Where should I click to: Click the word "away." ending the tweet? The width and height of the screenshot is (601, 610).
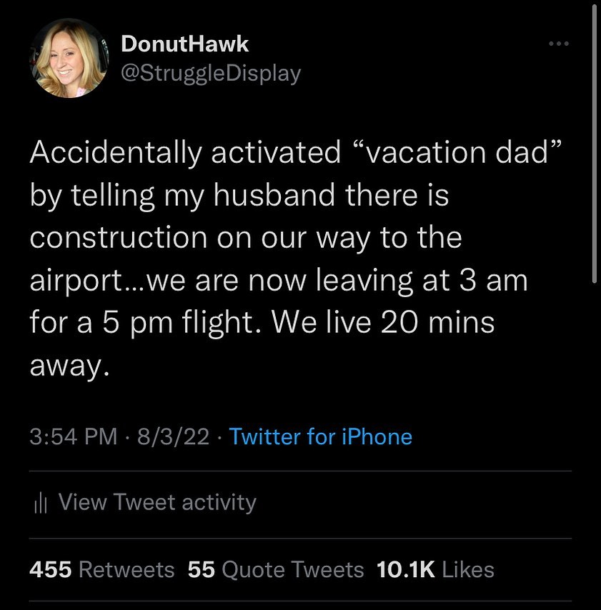coord(69,365)
